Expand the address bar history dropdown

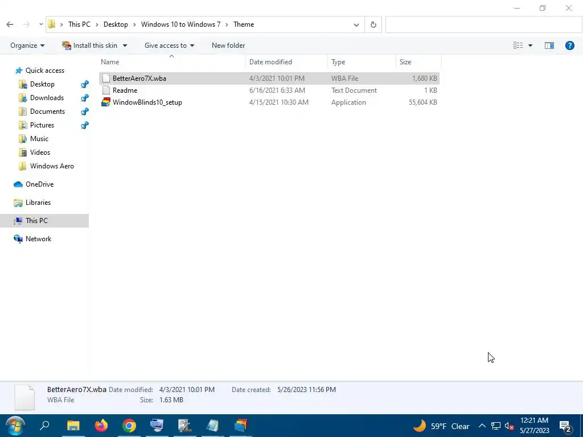tap(356, 25)
